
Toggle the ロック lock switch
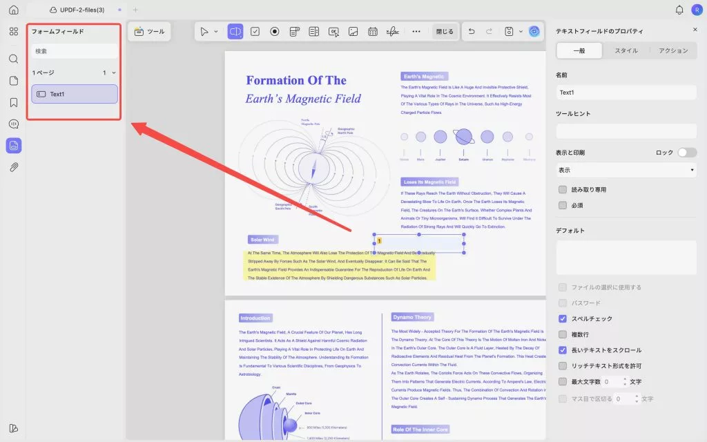687,153
